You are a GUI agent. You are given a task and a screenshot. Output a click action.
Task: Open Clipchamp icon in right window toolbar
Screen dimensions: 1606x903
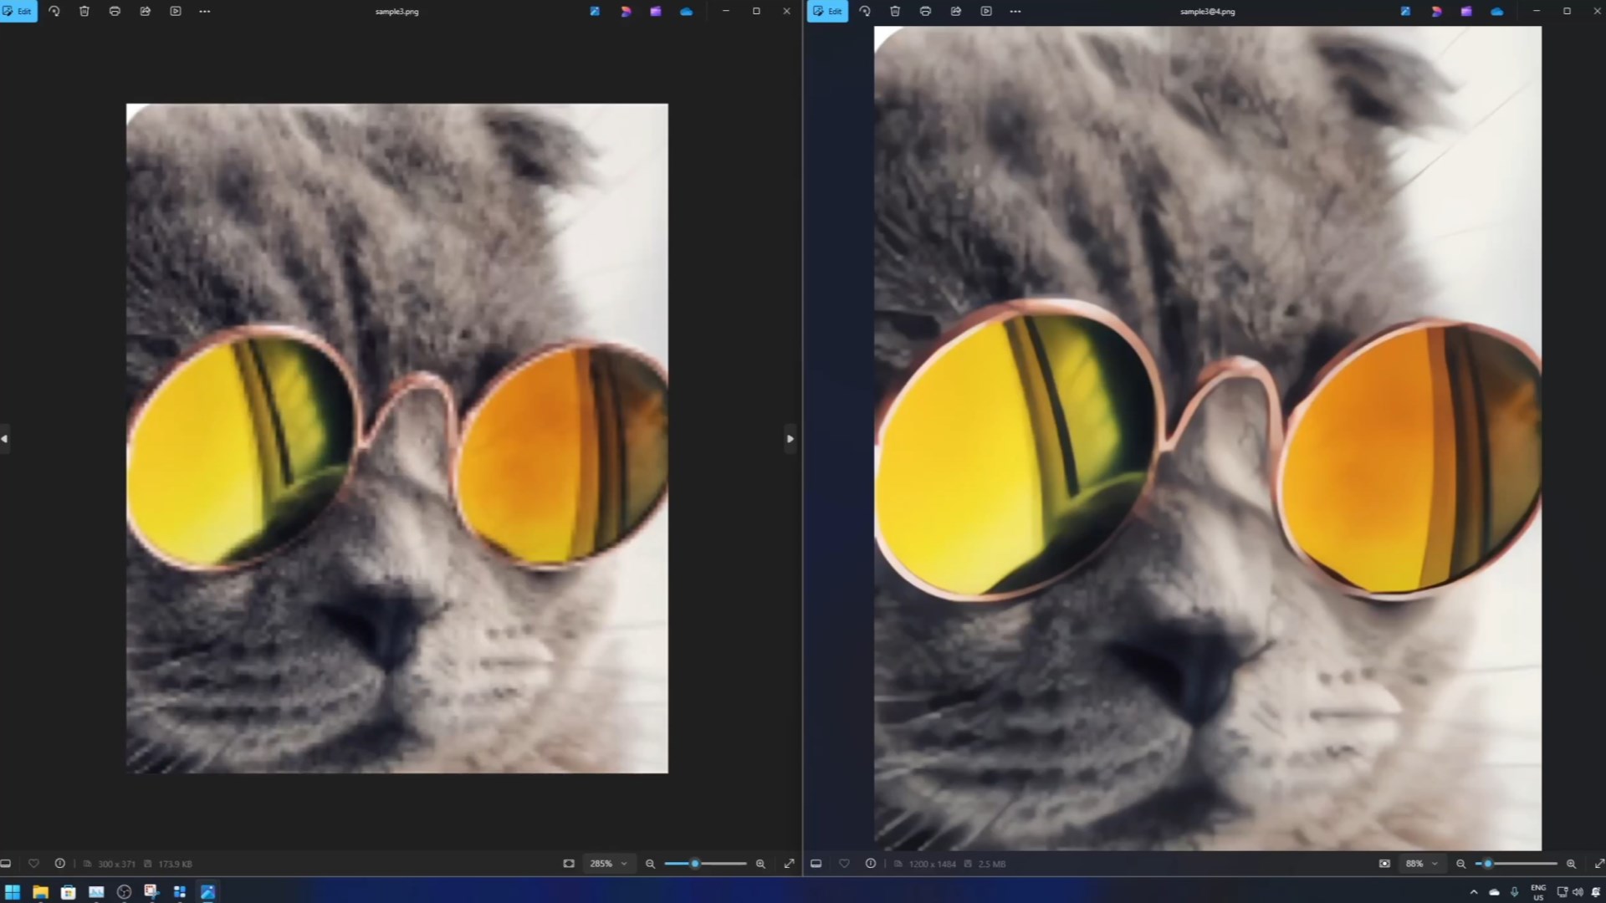pyautogui.click(x=1466, y=12)
